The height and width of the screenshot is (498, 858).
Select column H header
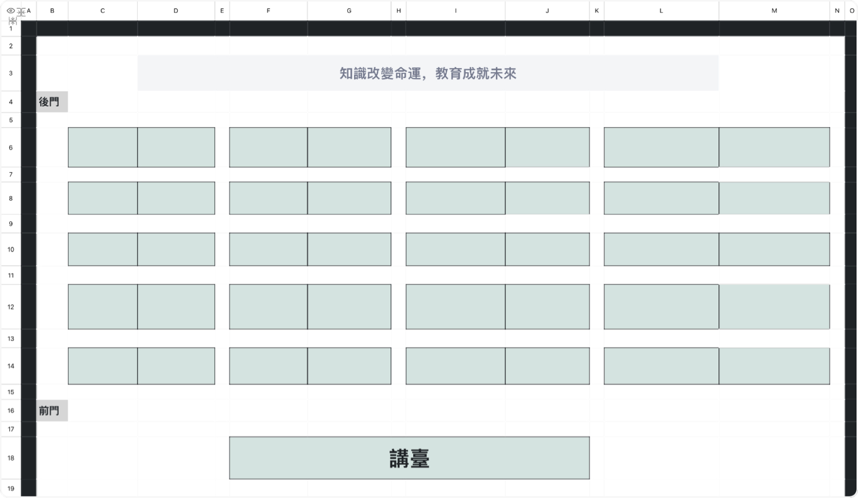click(x=399, y=10)
